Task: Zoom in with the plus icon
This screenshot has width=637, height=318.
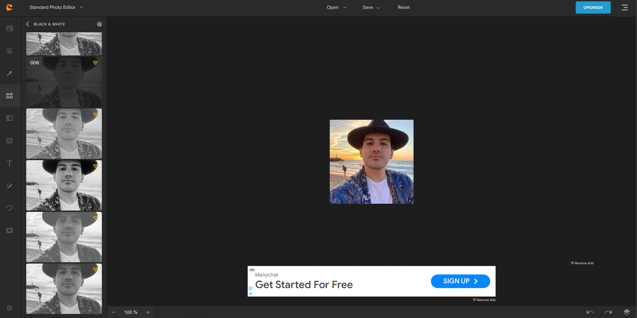Action: pyautogui.click(x=148, y=313)
